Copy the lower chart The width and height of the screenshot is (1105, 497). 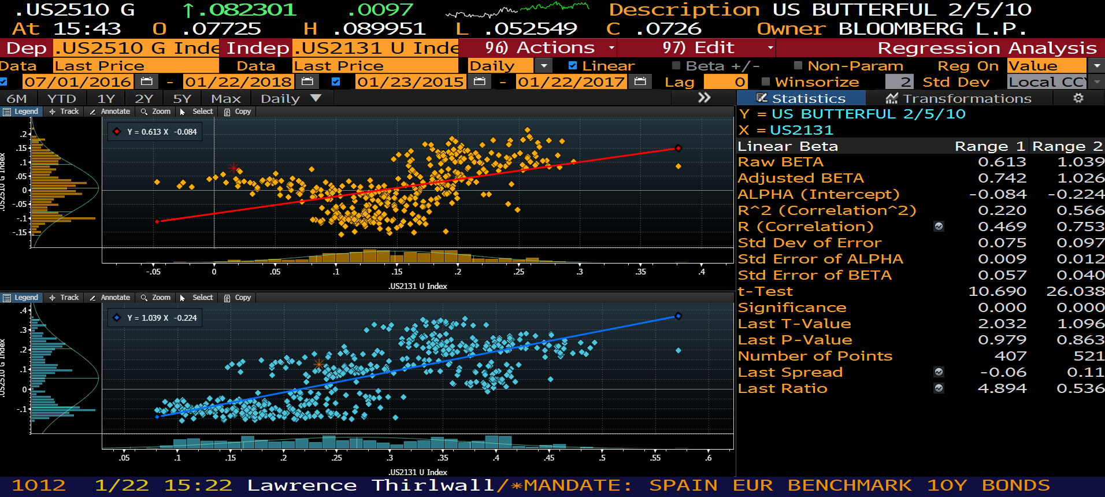tap(238, 298)
